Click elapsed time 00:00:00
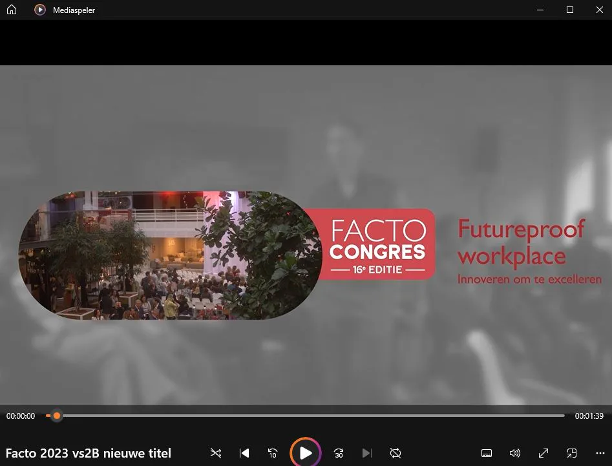The width and height of the screenshot is (612, 466). click(21, 416)
